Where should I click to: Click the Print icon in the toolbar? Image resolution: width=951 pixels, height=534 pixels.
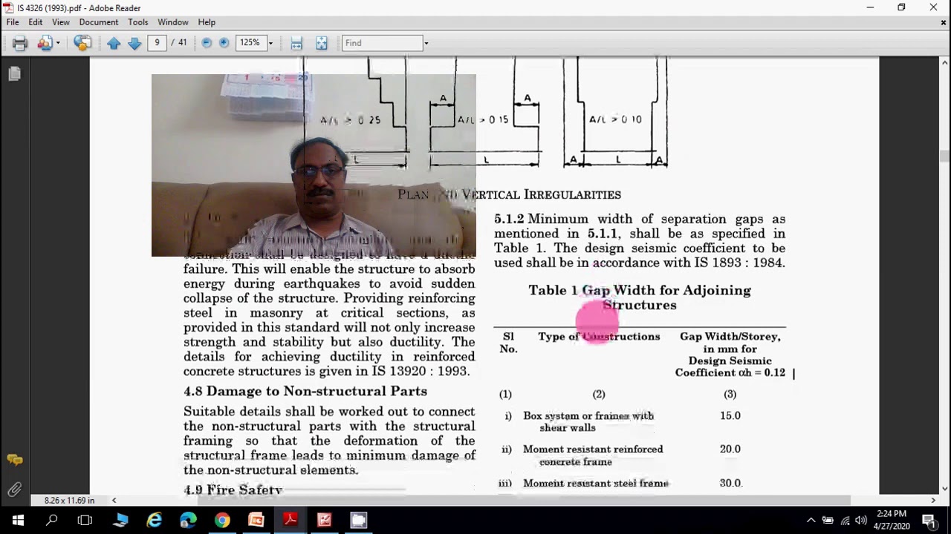20,43
